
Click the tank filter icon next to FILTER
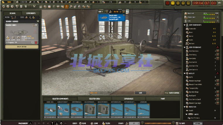(12, 17)
